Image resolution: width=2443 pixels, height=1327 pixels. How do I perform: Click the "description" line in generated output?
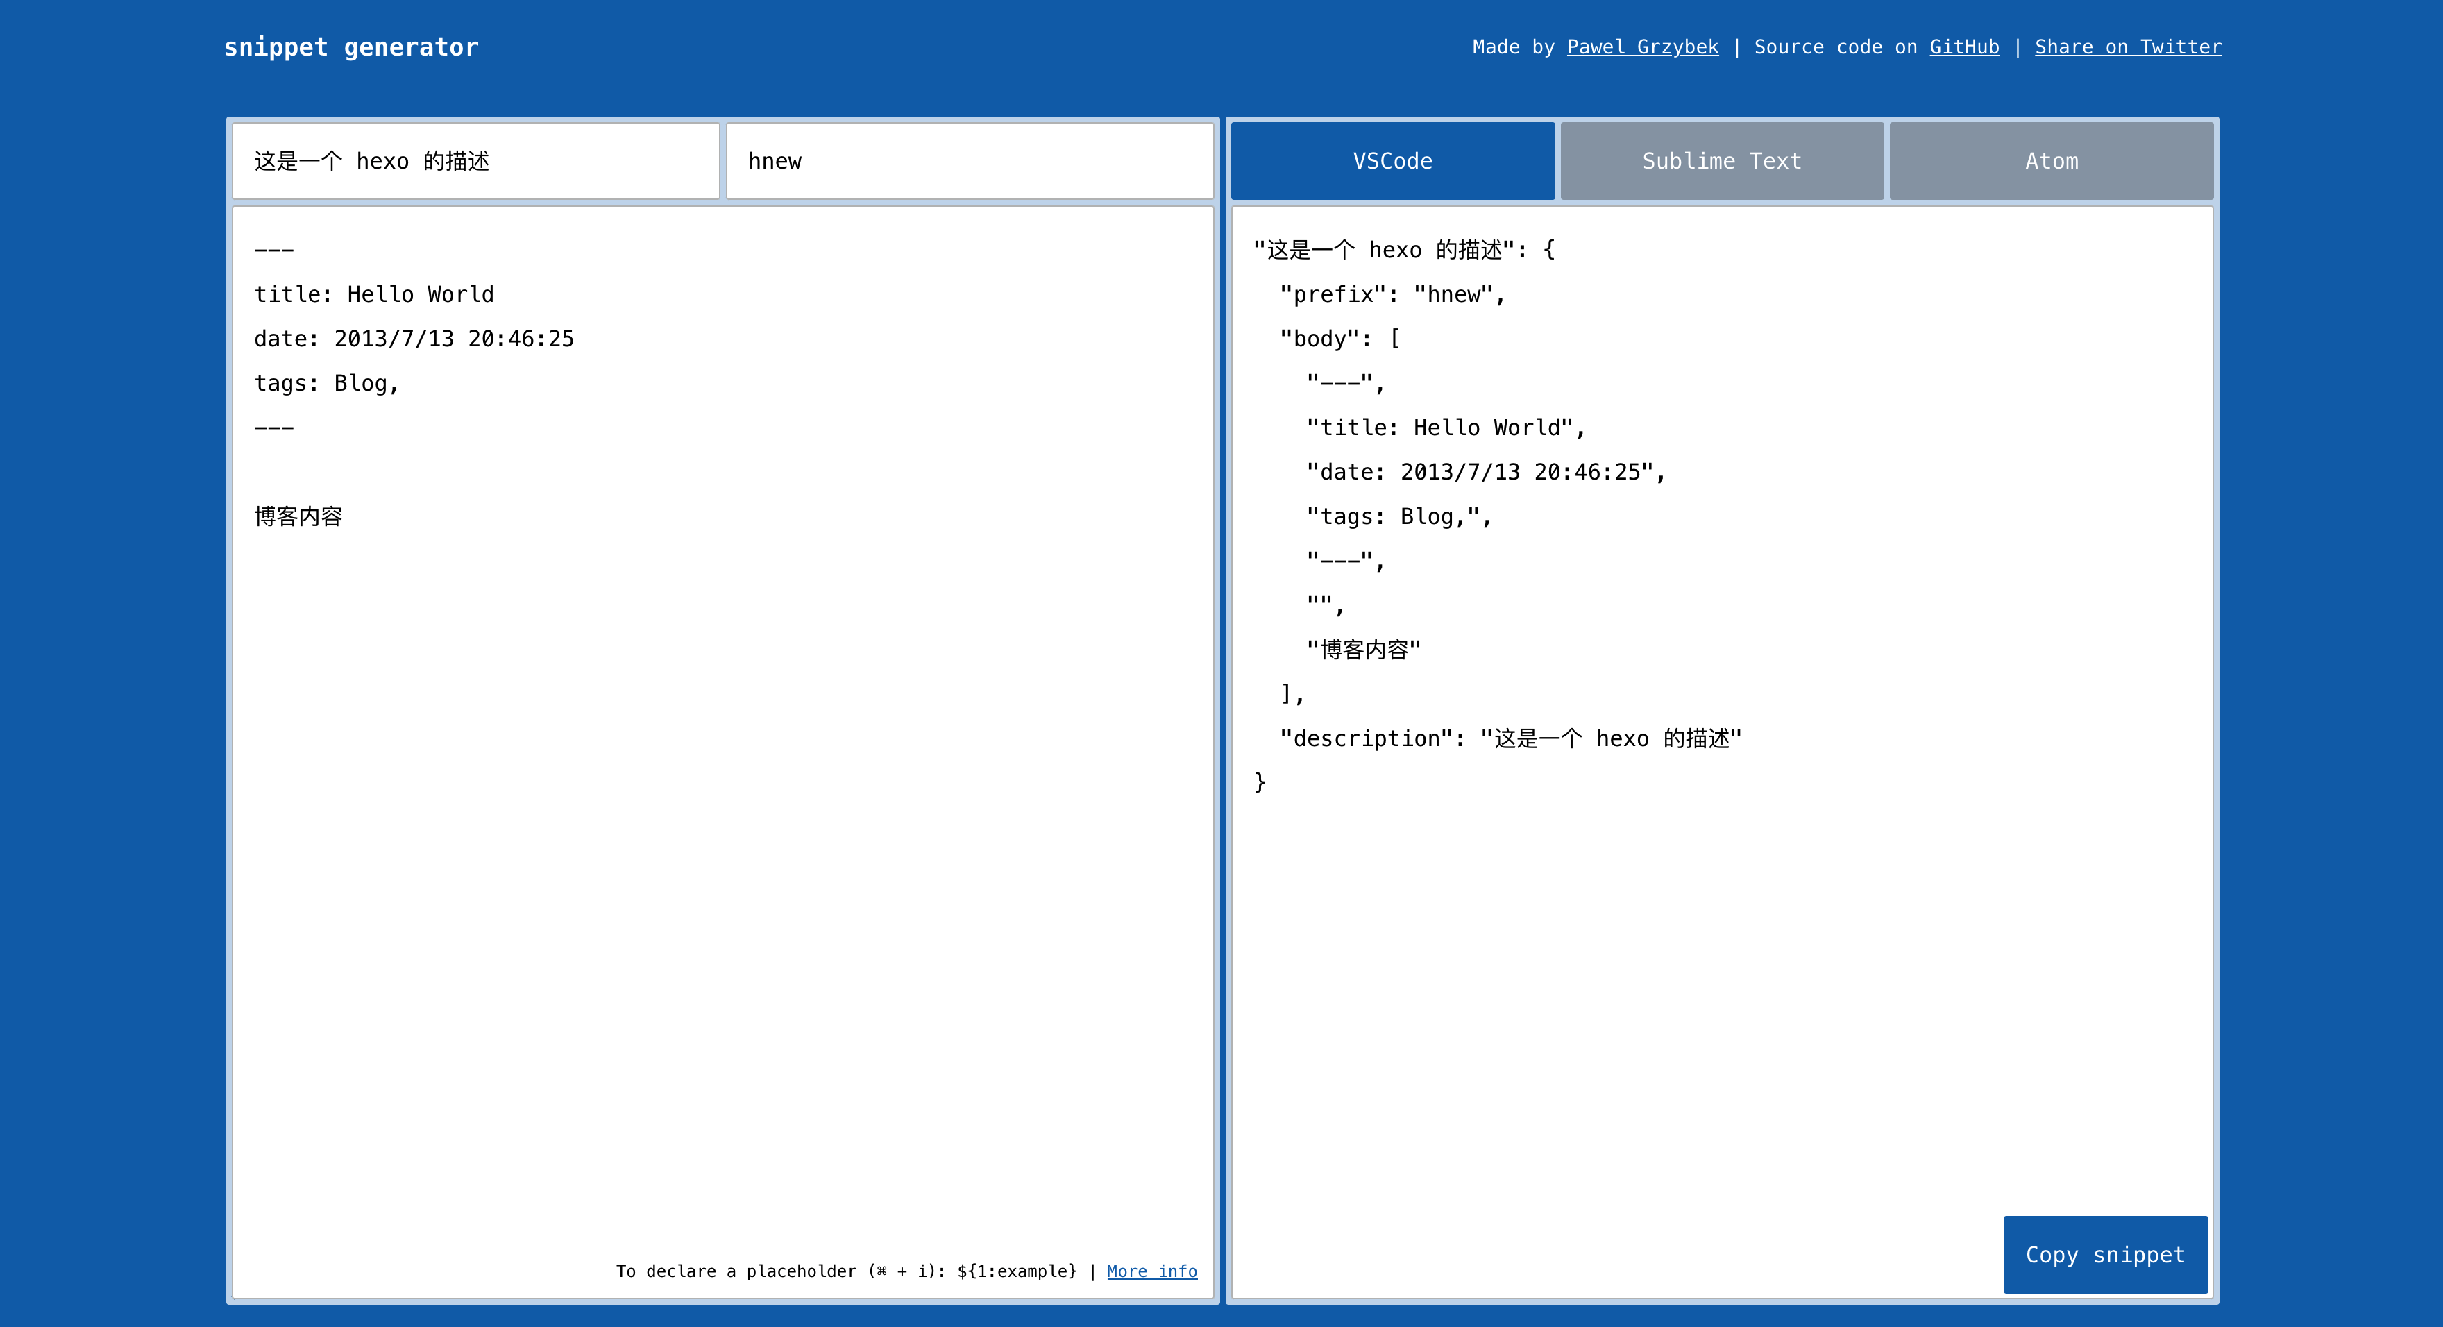coord(1510,738)
